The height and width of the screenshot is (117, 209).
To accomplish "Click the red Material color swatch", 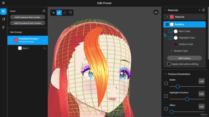I will (172, 17).
